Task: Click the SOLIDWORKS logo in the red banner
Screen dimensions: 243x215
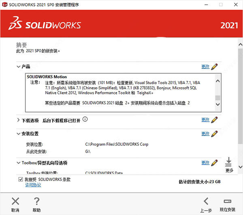Action: click(45, 23)
